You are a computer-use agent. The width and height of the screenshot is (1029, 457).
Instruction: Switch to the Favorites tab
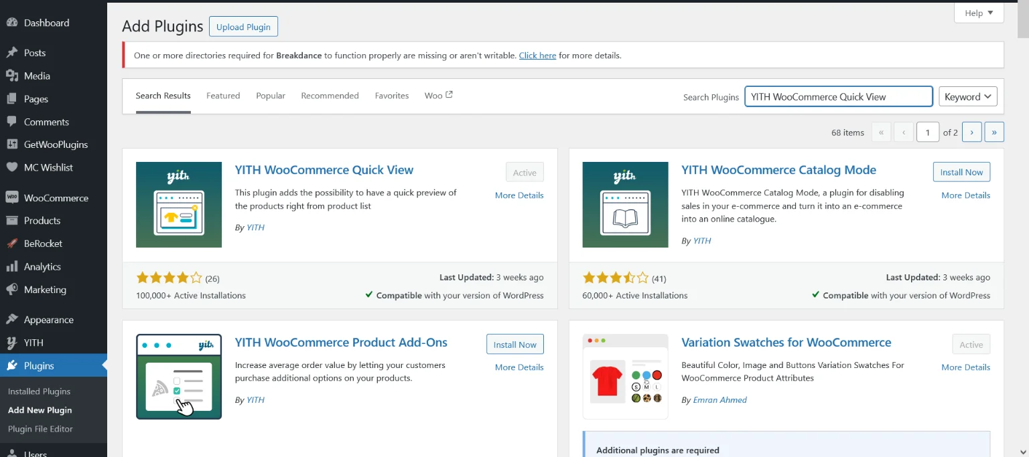pyautogui.click(x=392, y=96)
